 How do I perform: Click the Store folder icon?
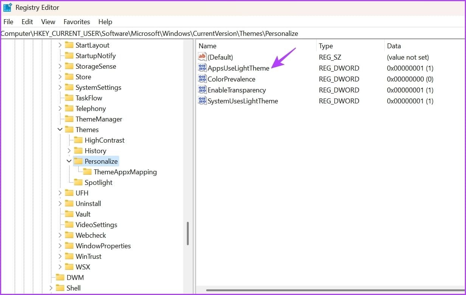tap(69, 77)
